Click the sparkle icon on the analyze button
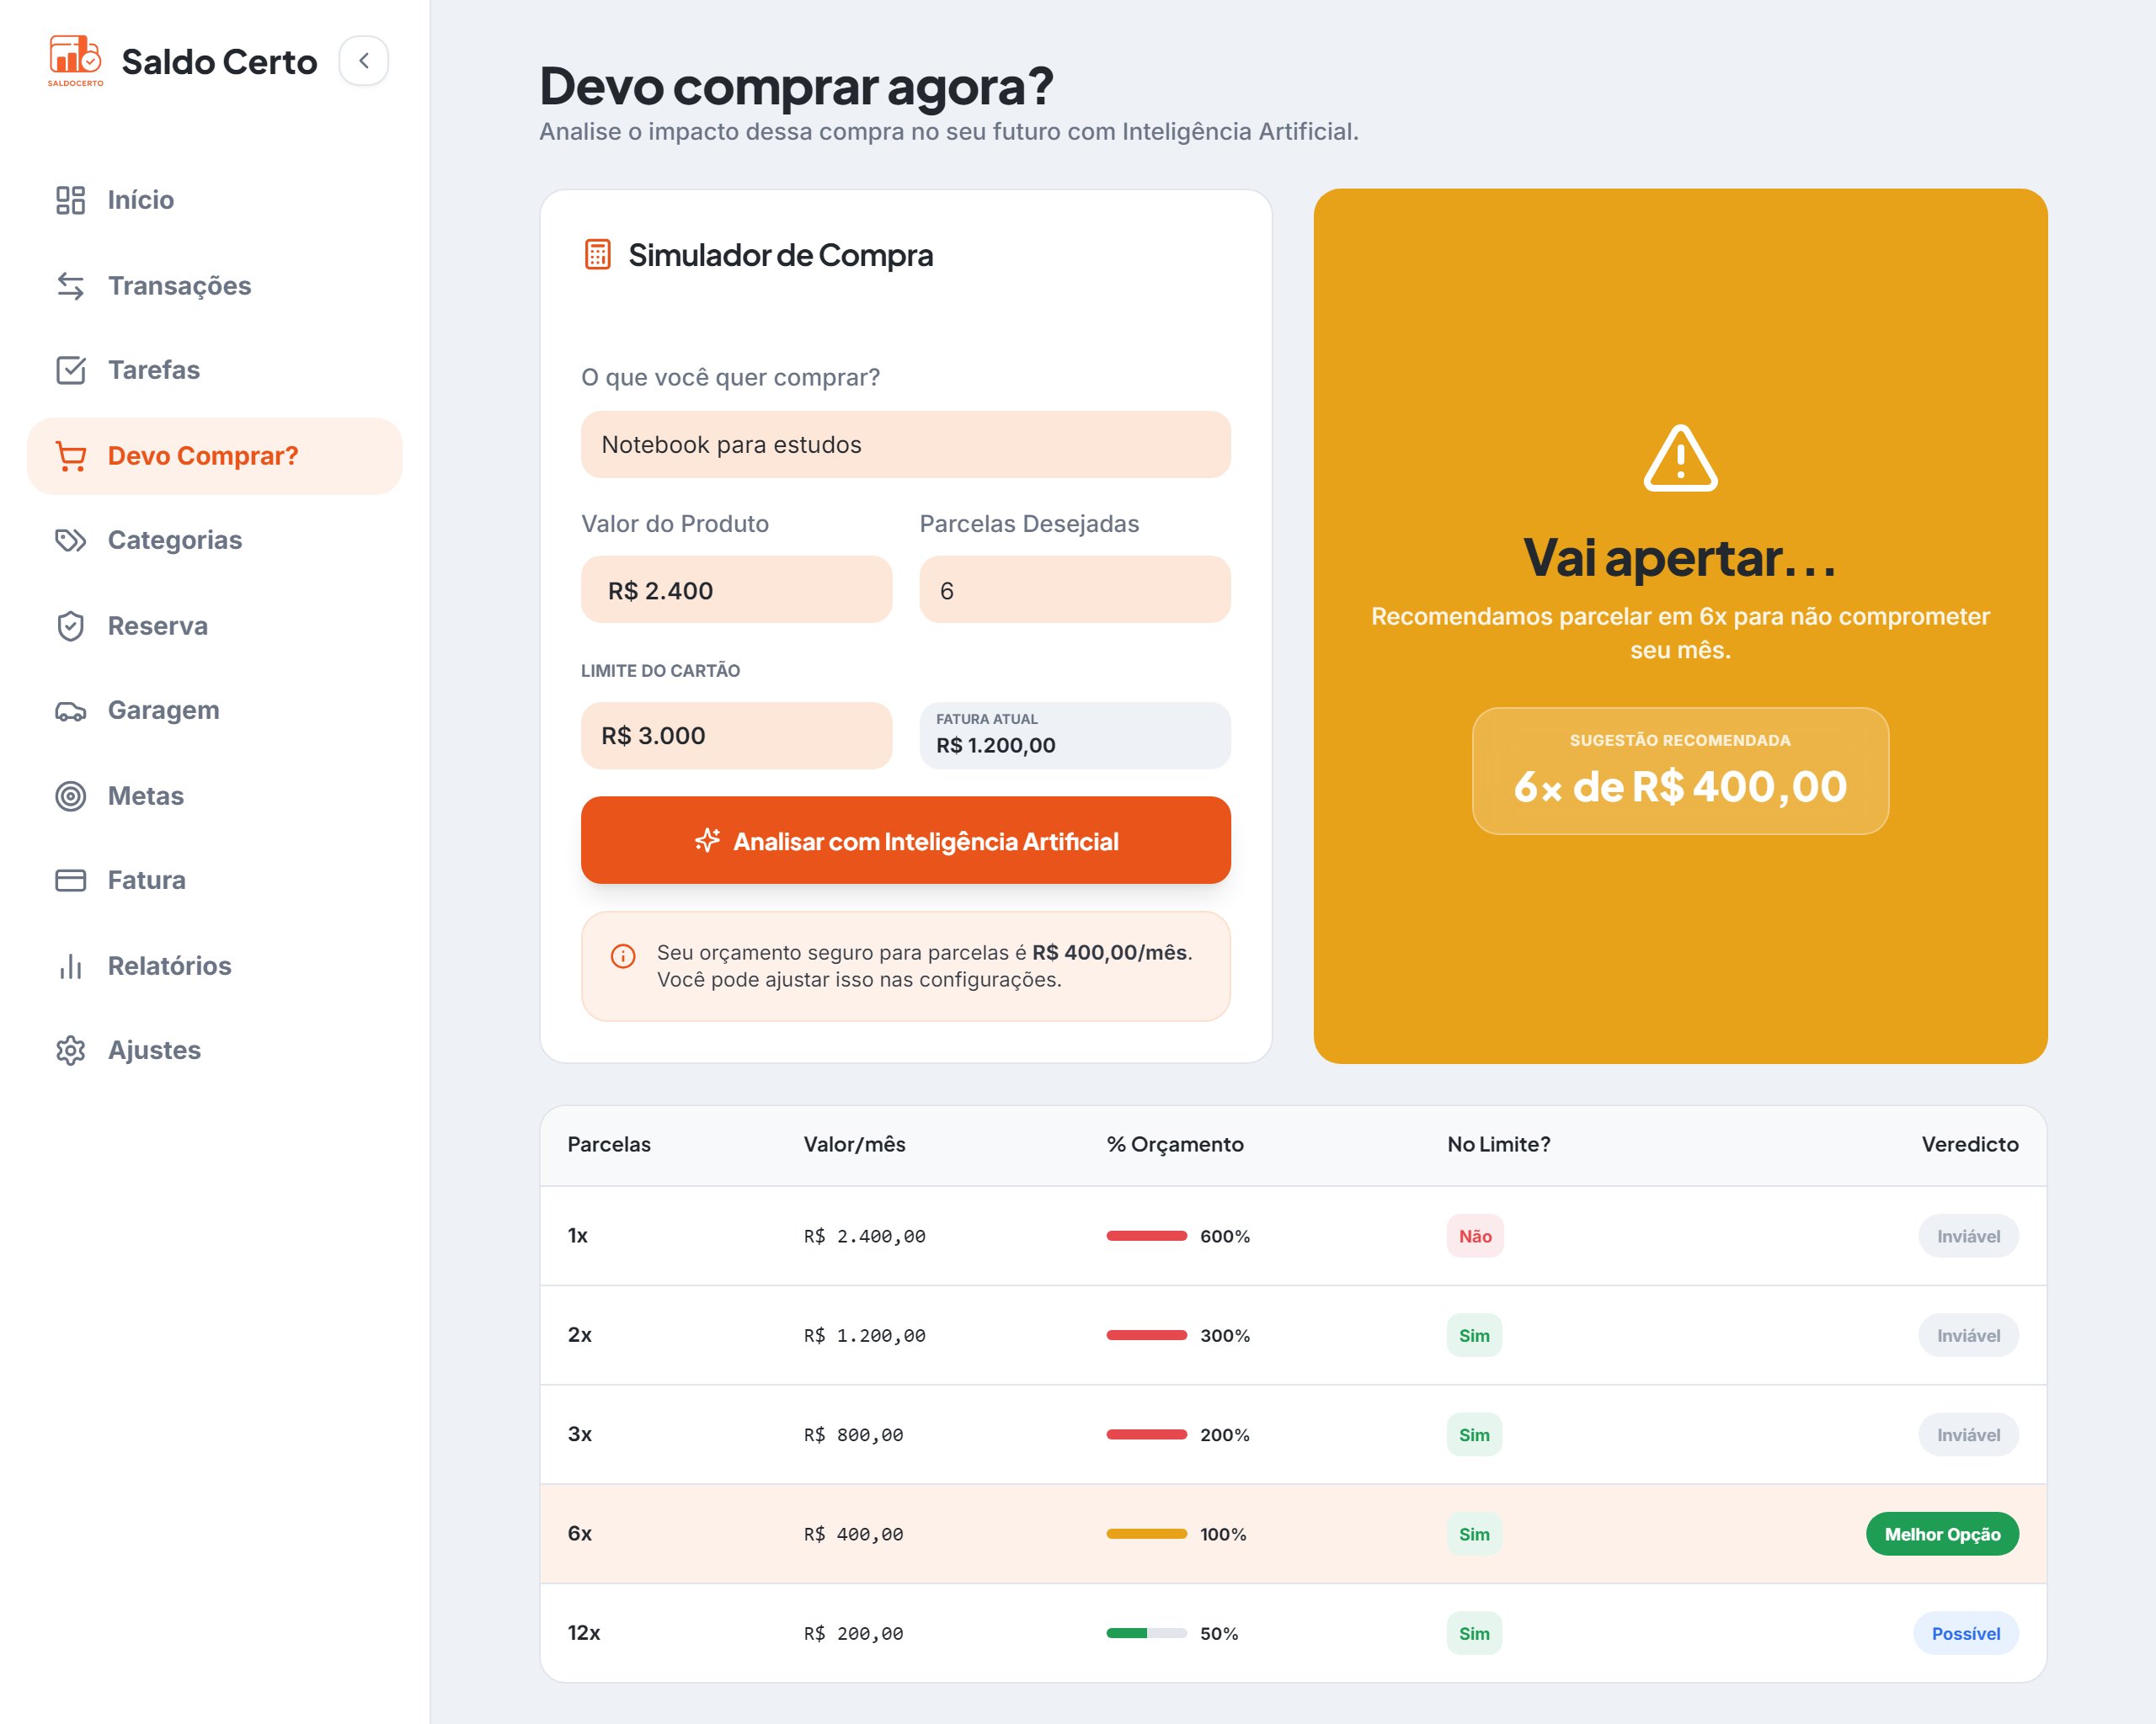The image size is (2156, 1724). tap(707, 840)
